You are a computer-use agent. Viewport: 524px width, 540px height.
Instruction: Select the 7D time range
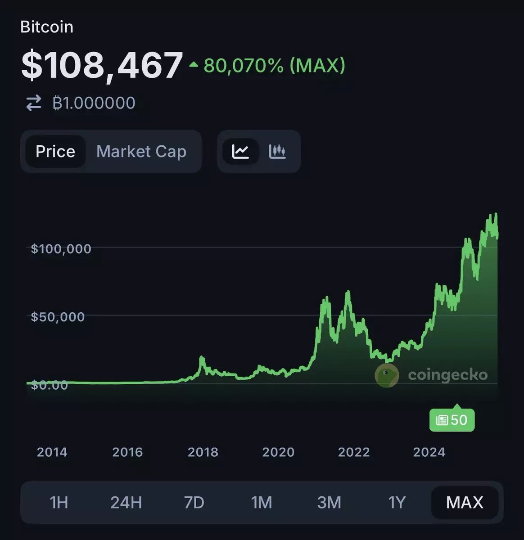pos(194,502)
